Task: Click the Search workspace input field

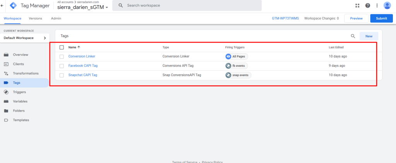Action: (x=187, y=5)
